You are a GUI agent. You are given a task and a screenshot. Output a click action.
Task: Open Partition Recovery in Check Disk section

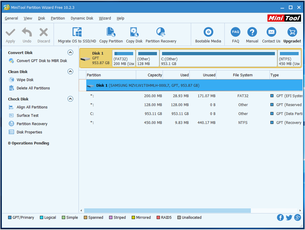point(32,124)
